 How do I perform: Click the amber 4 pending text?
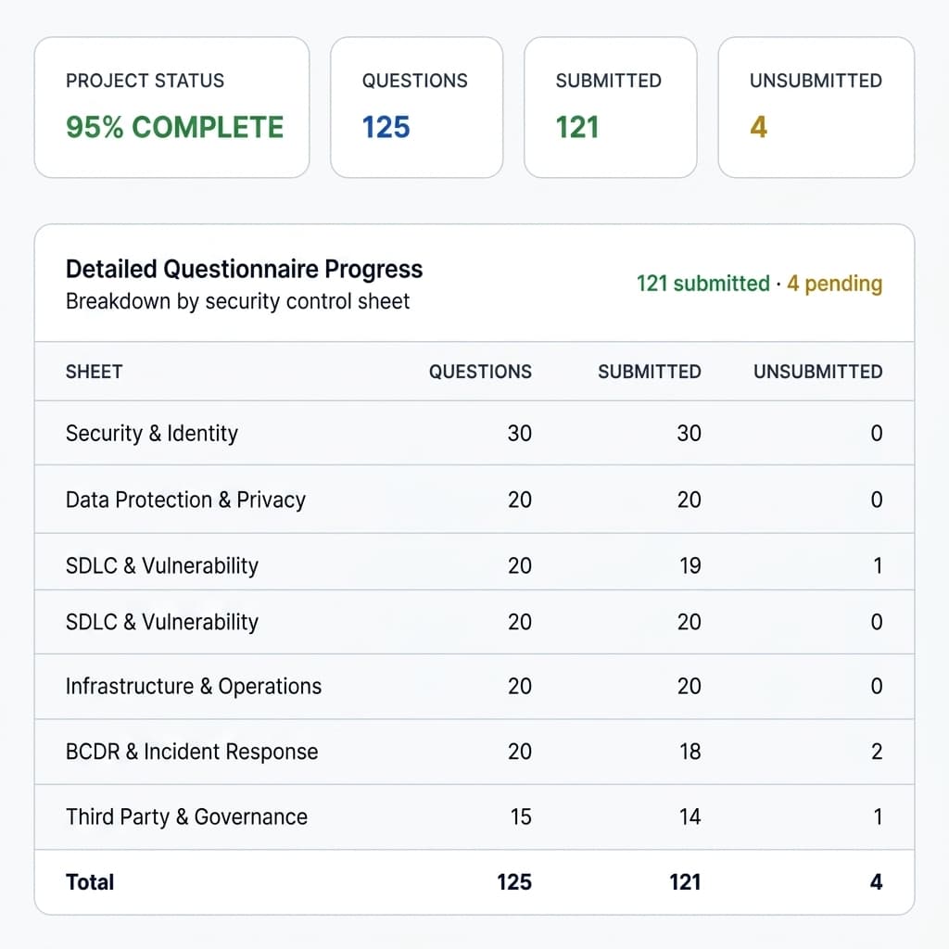pyautogui.click(x=835, y=284)
